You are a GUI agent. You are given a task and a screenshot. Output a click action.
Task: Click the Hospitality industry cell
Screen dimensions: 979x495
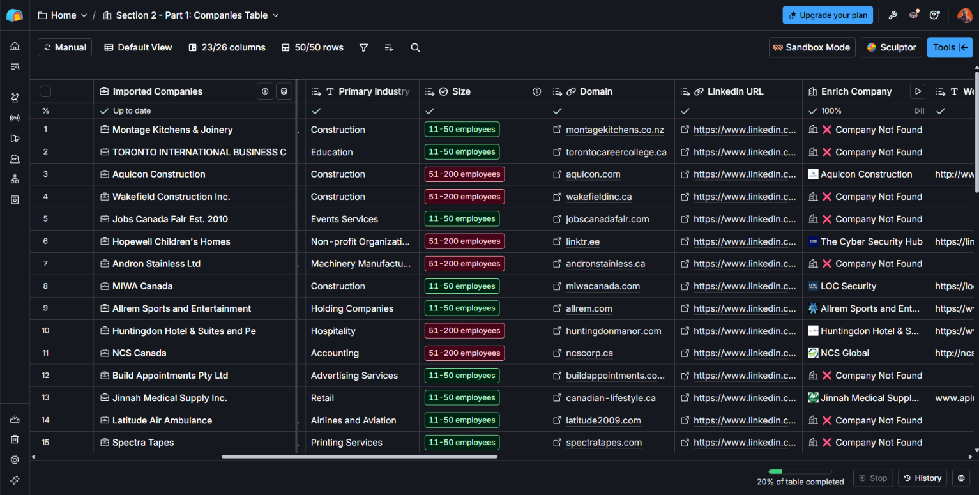(x=362, y=331)
